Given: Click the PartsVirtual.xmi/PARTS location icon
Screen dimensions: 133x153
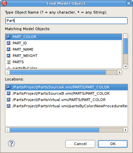Looking at the screenshot, I should point(9,100).
